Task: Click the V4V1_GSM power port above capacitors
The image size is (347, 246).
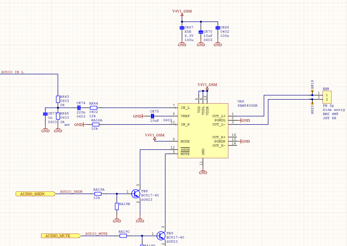Action: [182, 13]
